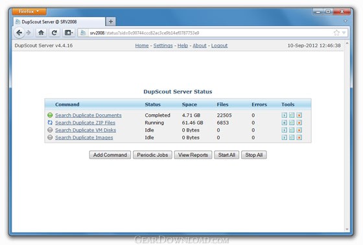Delete the Search Duplicate ZIP Files command
The height and width of the screenshot is (245, 363).
pyautogui.click(x=299, y=122)
